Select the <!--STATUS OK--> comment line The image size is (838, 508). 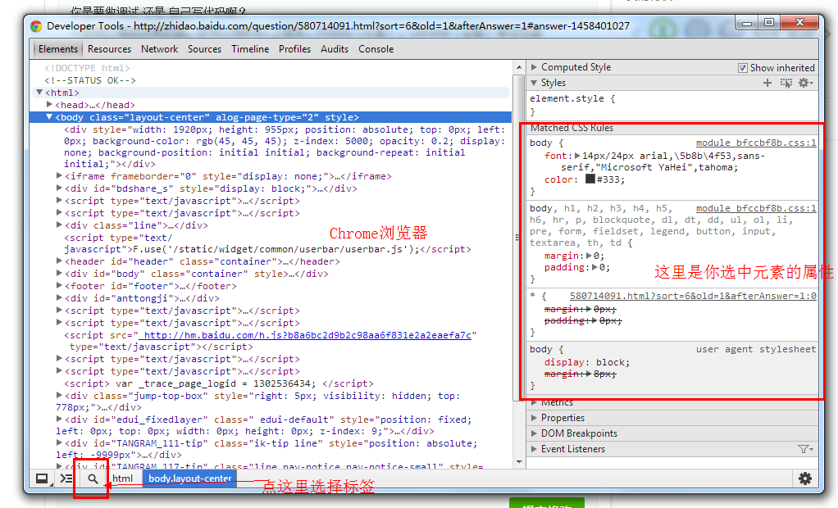tap(90, 80)
